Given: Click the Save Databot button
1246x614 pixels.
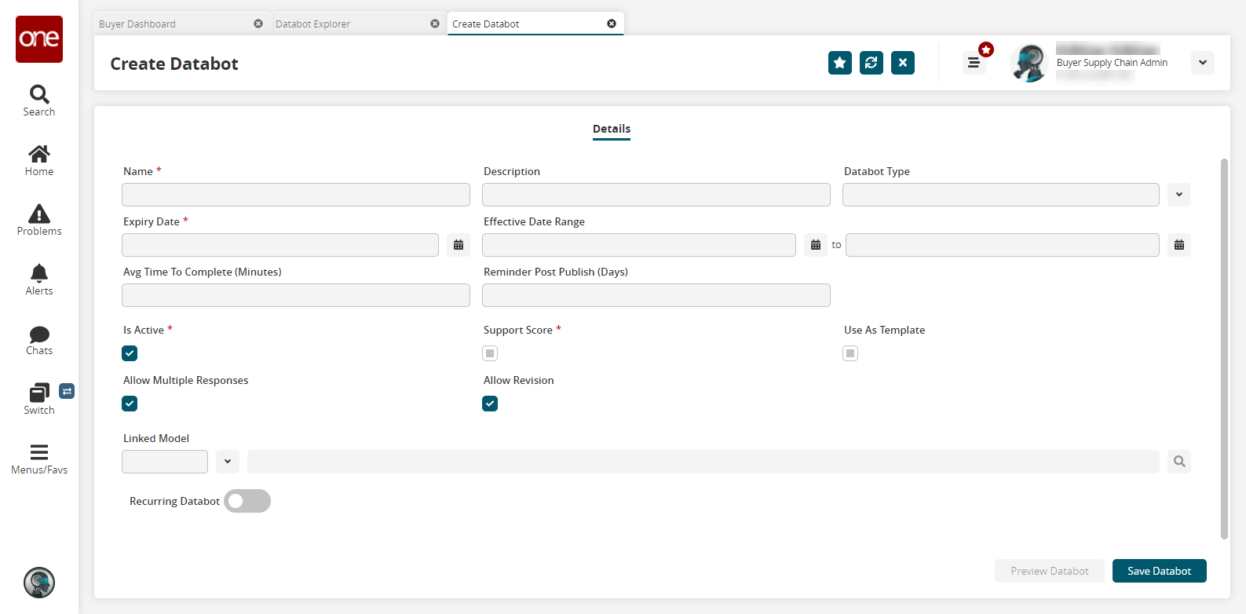Looking at the screenshot, I should coord(1159,571).
